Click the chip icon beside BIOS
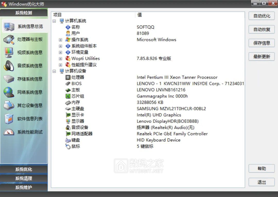Screen dimensions: 278x197 coord(68,83)
